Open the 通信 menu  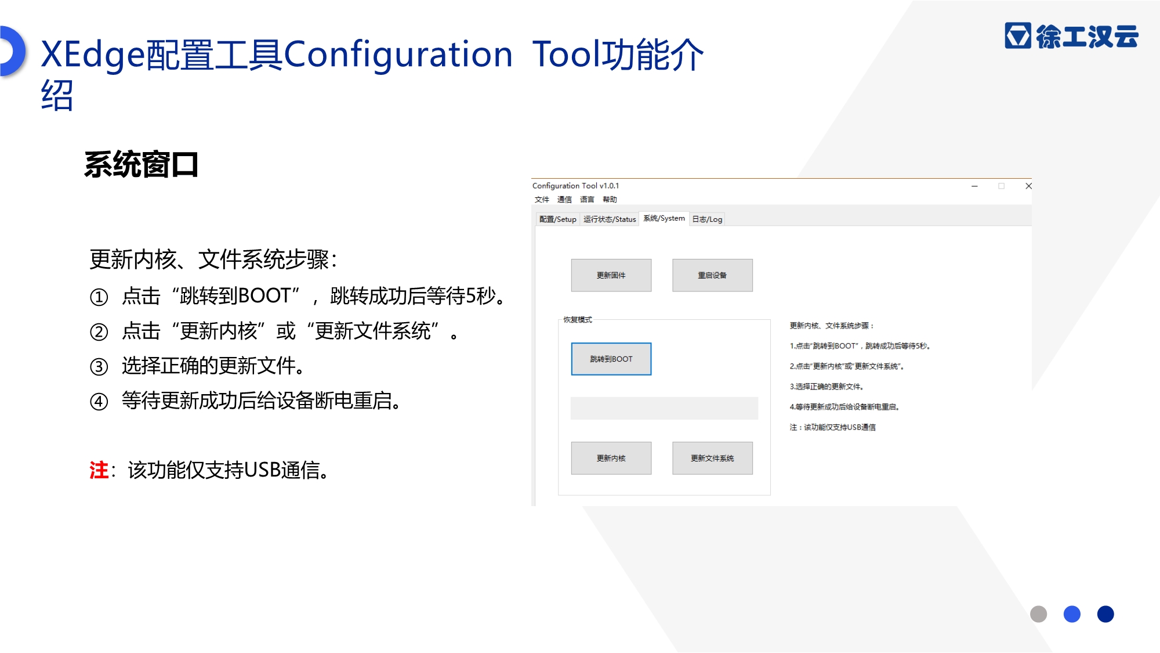564,200
